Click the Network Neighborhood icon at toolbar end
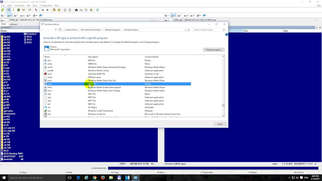The width and height of the screenshot is (322, 181). coord(97,10)
